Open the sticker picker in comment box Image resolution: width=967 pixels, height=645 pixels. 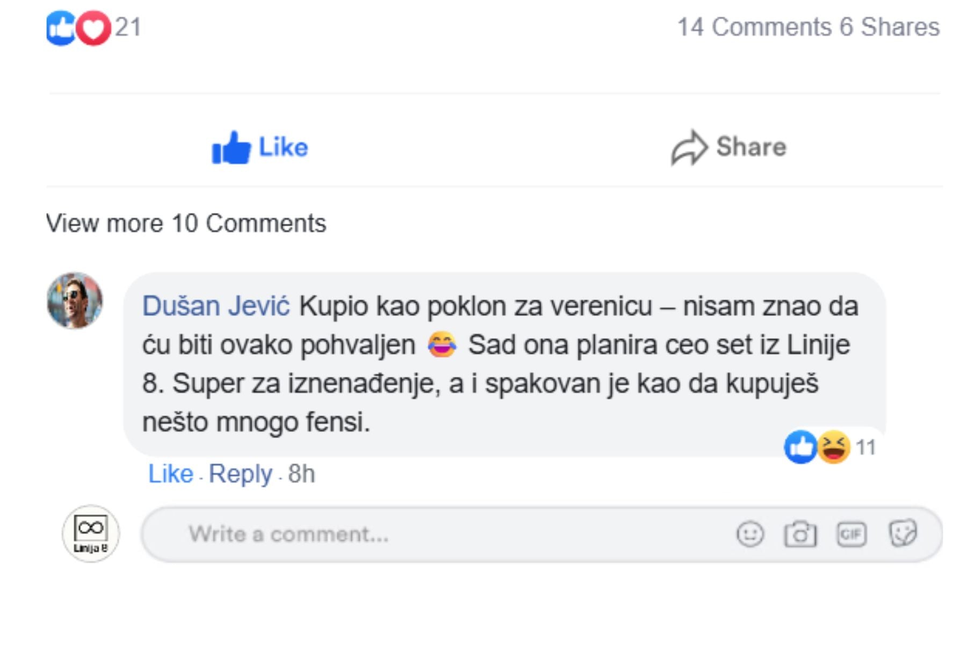(903, 533)
